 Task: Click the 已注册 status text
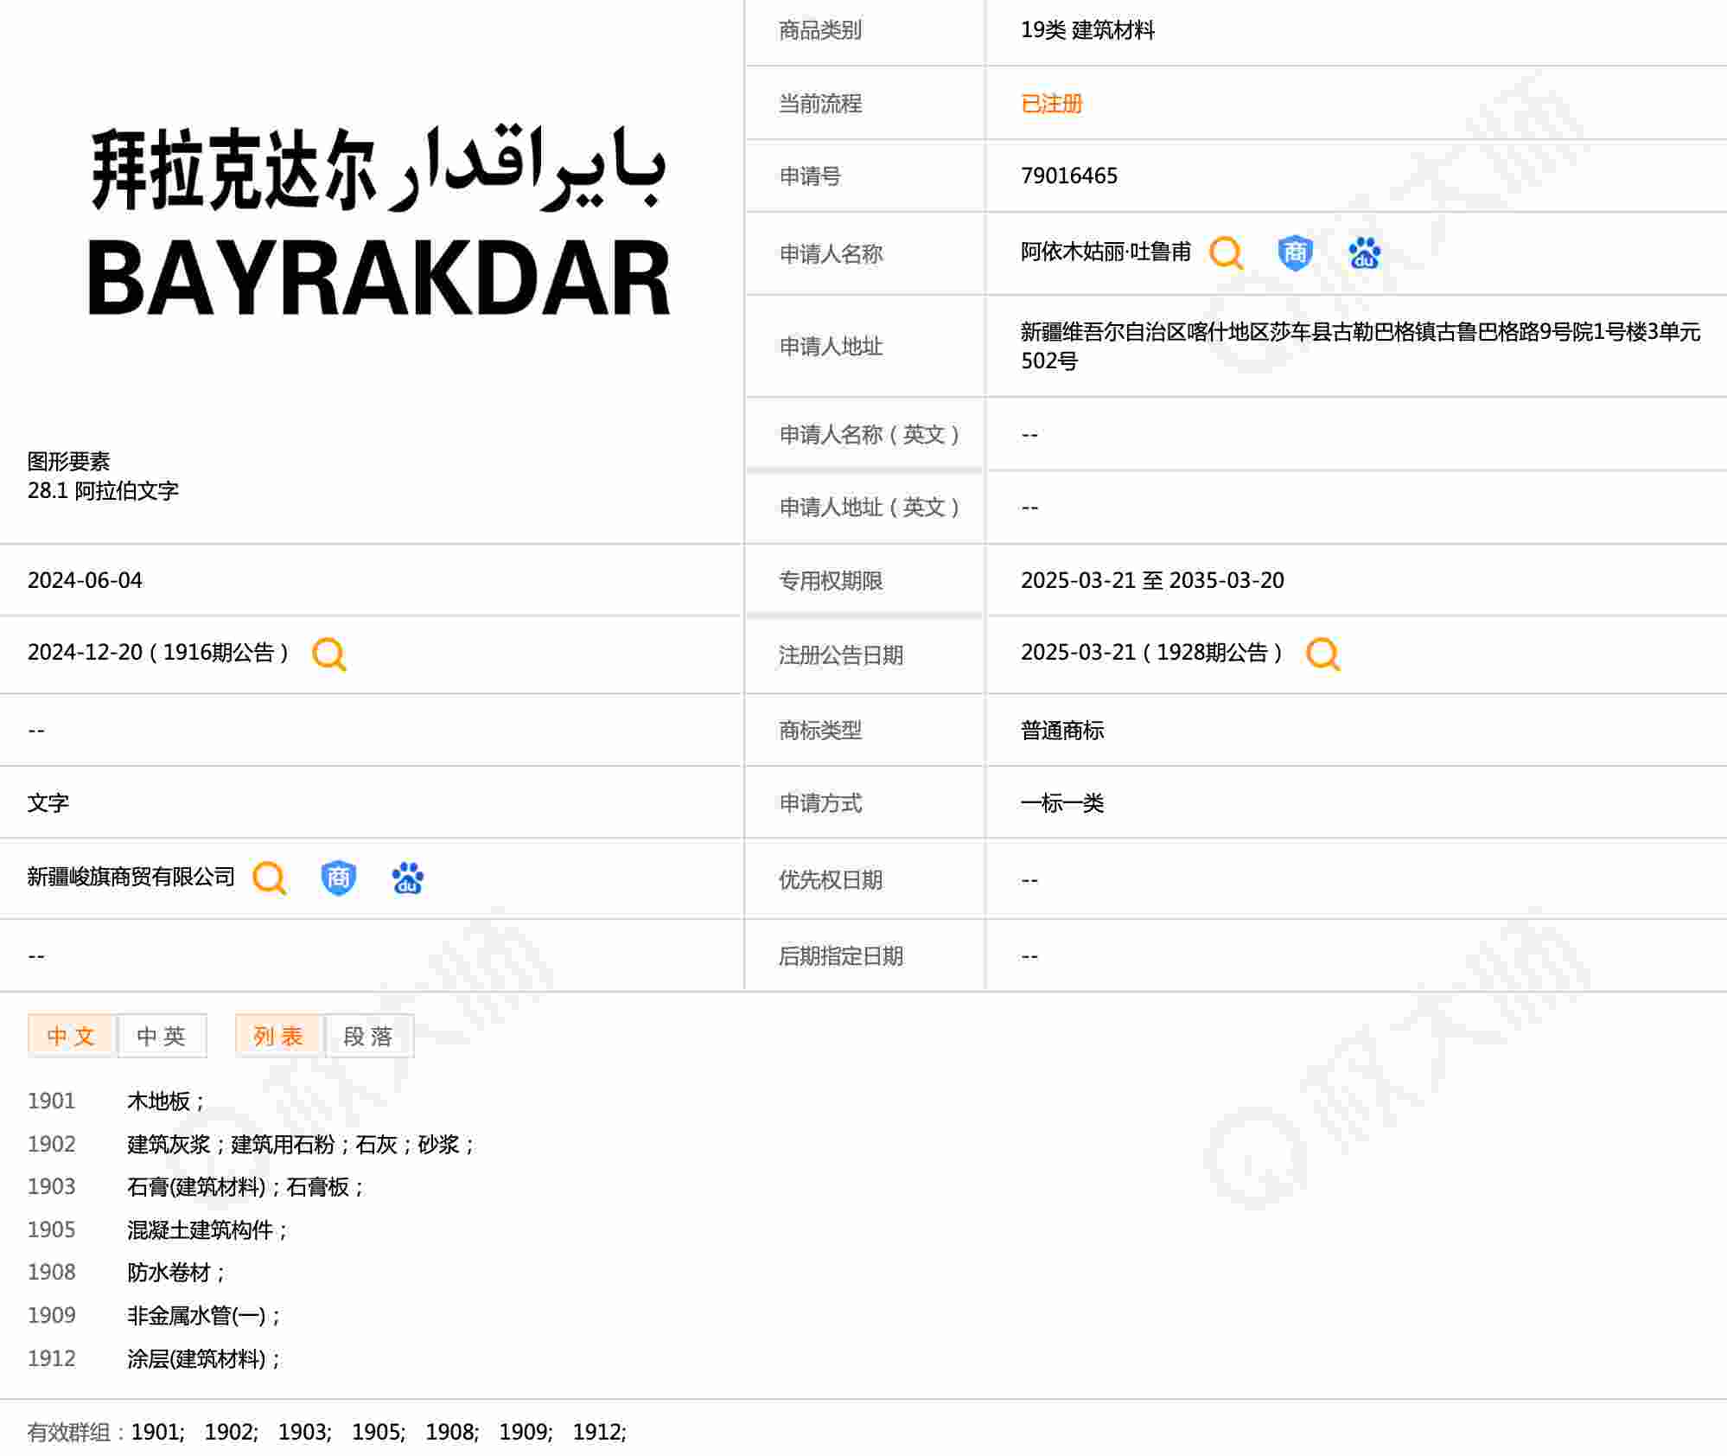[x=1051, y=104]
